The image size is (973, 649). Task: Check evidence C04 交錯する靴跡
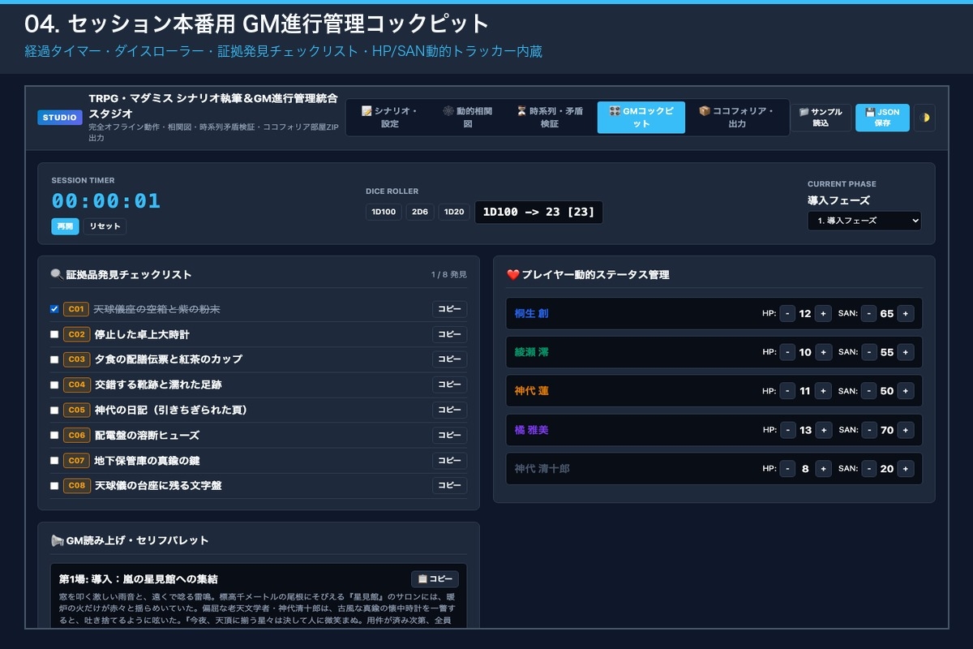tap(54, 385)
